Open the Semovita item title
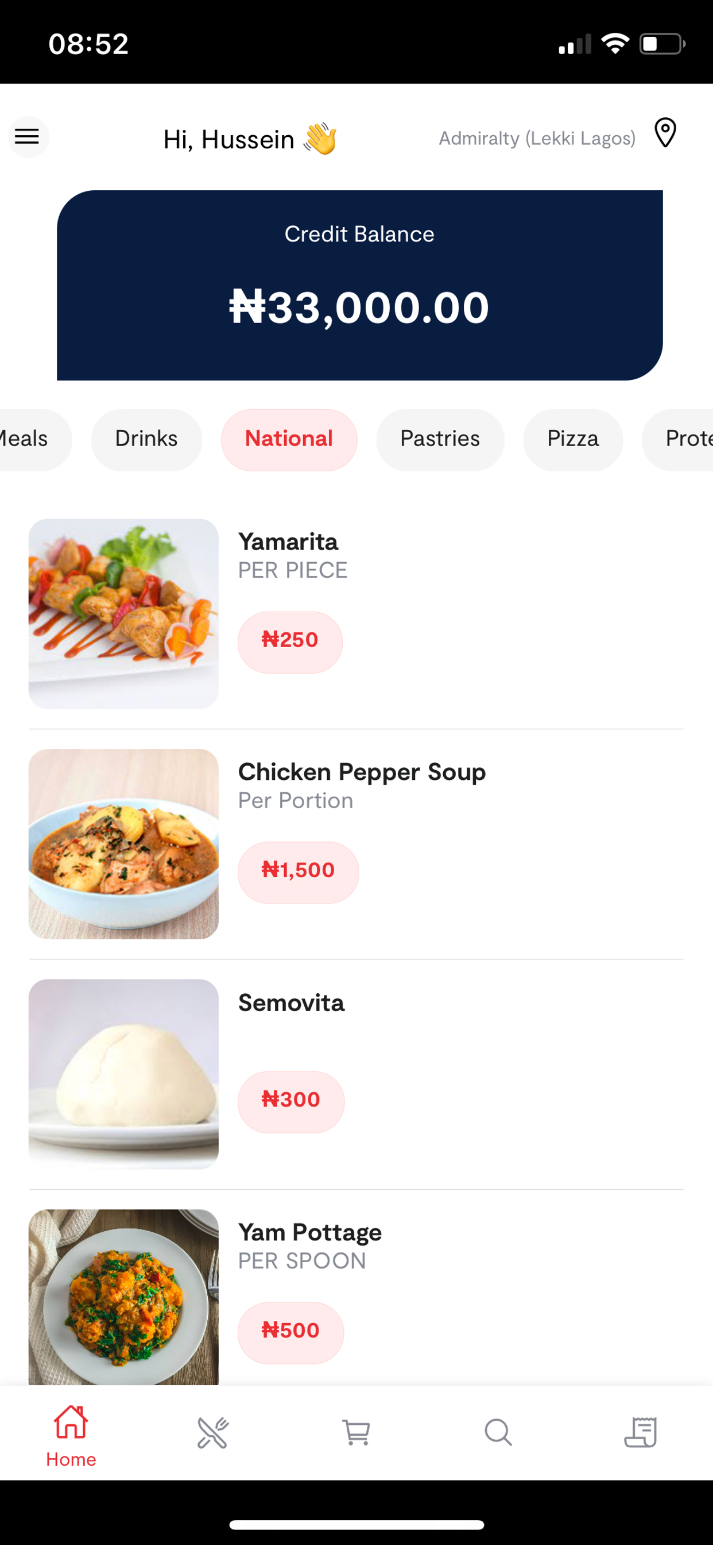 (x=291, y=1003)
